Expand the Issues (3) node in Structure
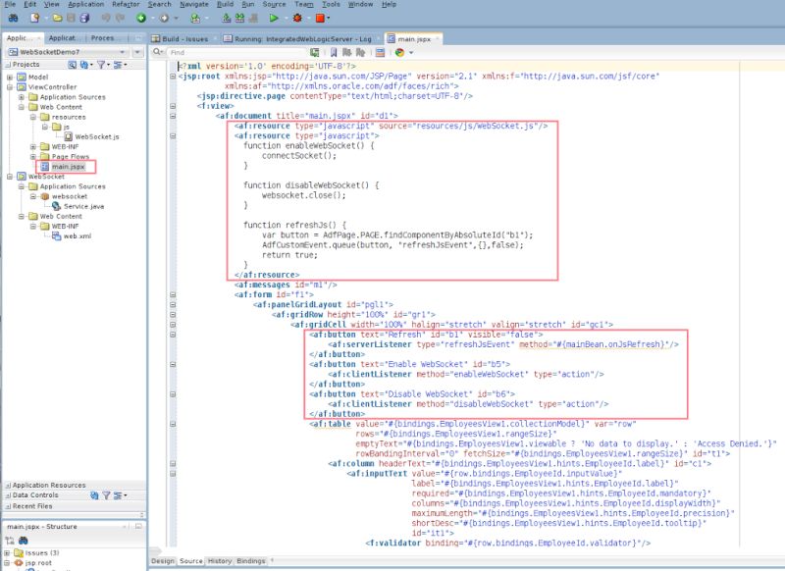785x571 pixels. point(7,553)
